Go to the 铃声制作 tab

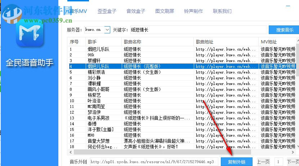coord(193,11)
